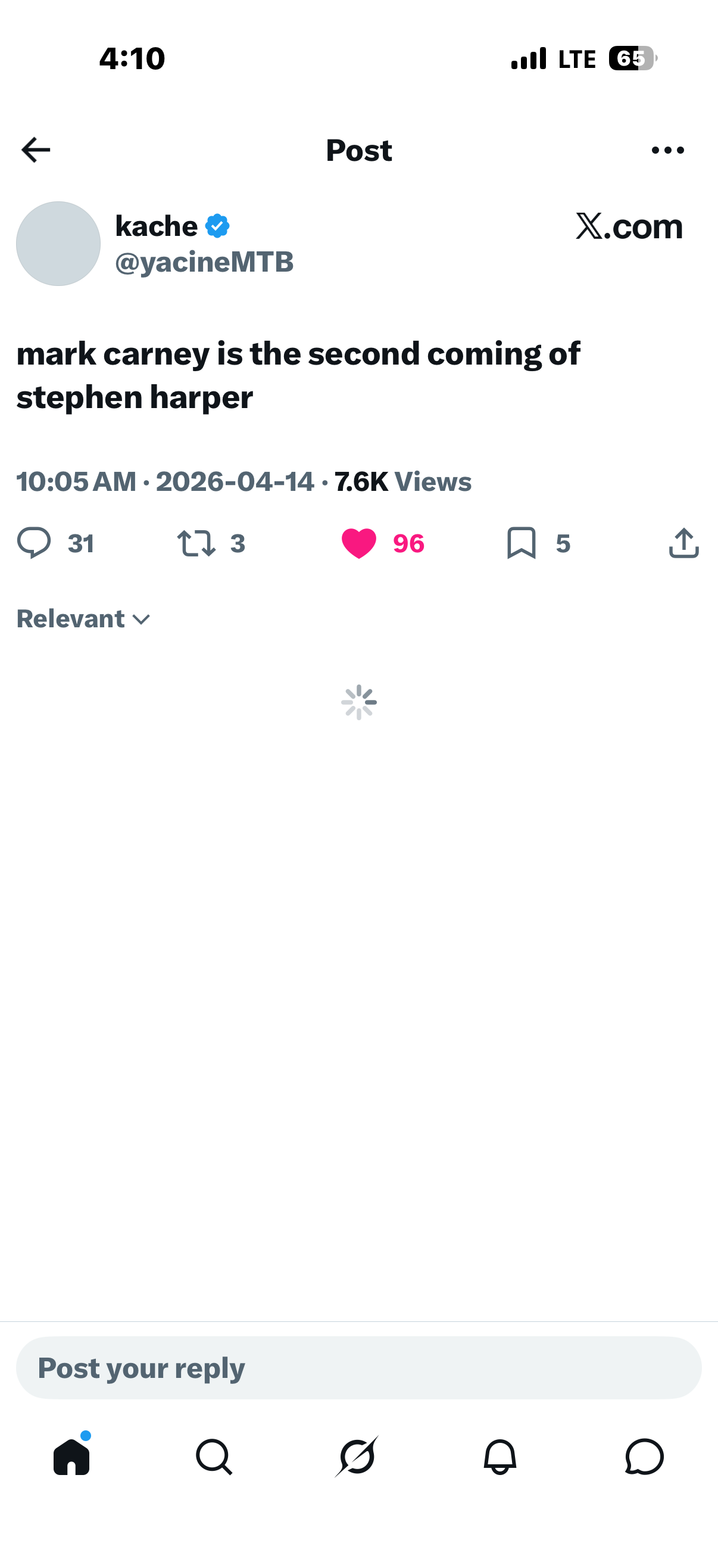Toggle bookmark on this post
This screenshot has height=1562, width=718.
(521, 543)
